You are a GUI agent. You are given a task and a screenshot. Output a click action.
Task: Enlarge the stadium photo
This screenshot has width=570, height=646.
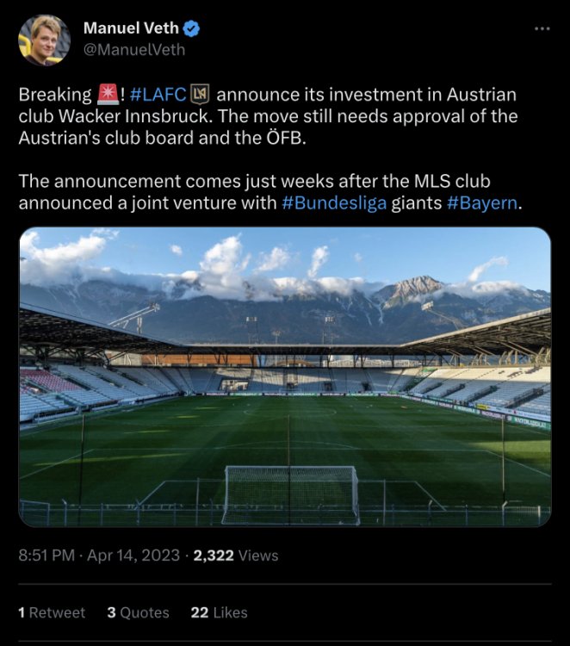point(285,376)
